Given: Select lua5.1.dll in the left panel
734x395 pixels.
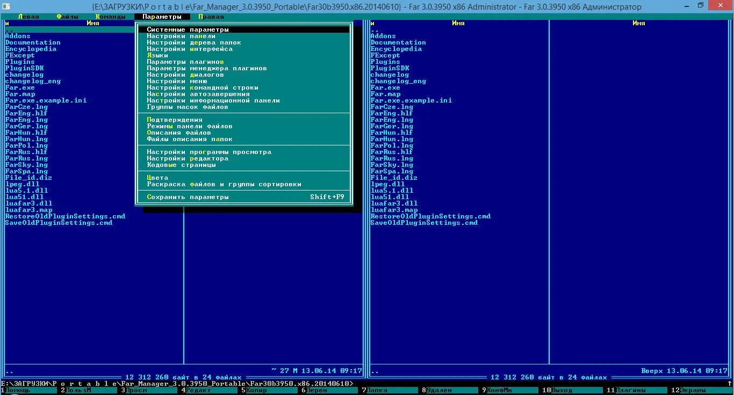Looking at the screenshot, I should point(26,191).
